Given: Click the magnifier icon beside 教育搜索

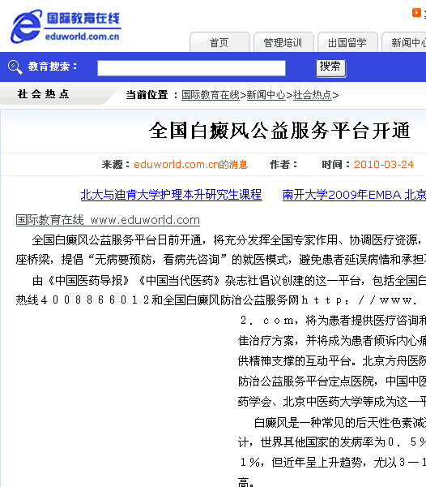Looking at the screenshot, I should point(15,67).
